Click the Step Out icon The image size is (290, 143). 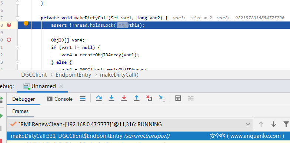point(137,98)
